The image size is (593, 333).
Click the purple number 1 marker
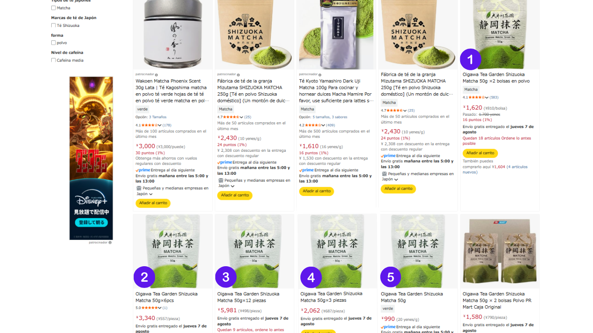tap(471, 59)
